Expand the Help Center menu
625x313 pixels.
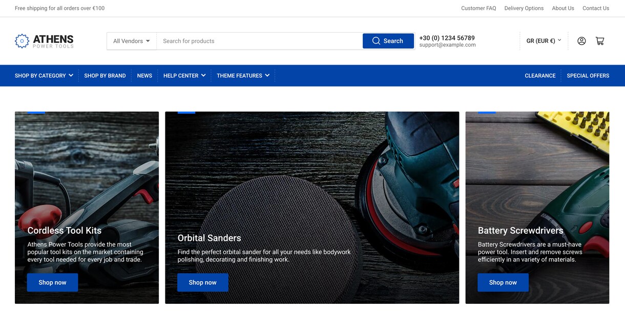coord(184,76)
